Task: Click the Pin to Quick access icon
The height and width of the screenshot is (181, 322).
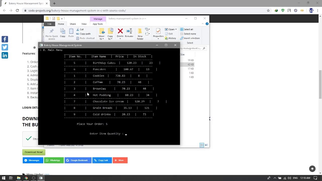Action: click(x=52, y=31)
